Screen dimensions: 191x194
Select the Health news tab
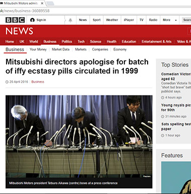click(x=111, y=41)
